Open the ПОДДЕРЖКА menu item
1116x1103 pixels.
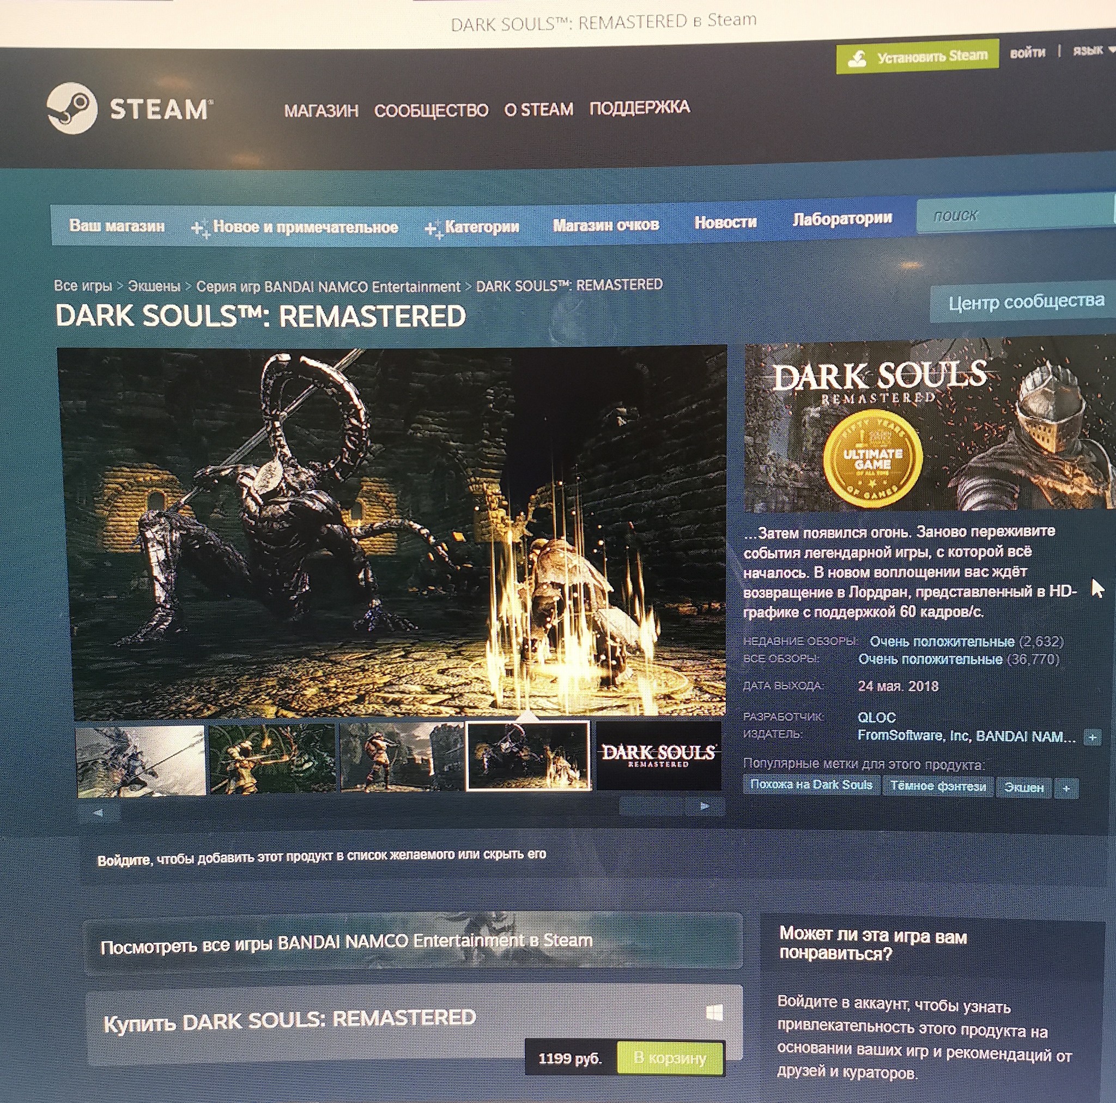click(x=639, y=107)
